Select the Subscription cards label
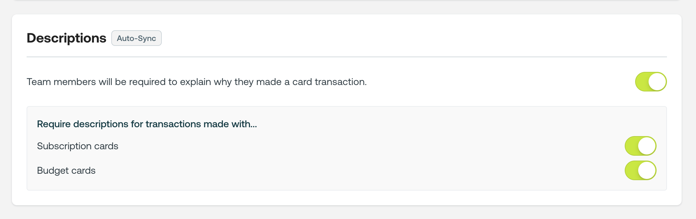 [77, 146]
